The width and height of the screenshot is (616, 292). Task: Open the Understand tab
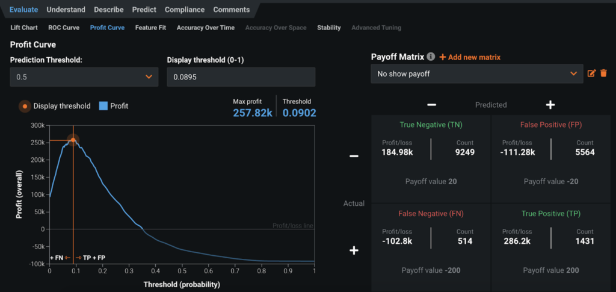pos(66,10)
